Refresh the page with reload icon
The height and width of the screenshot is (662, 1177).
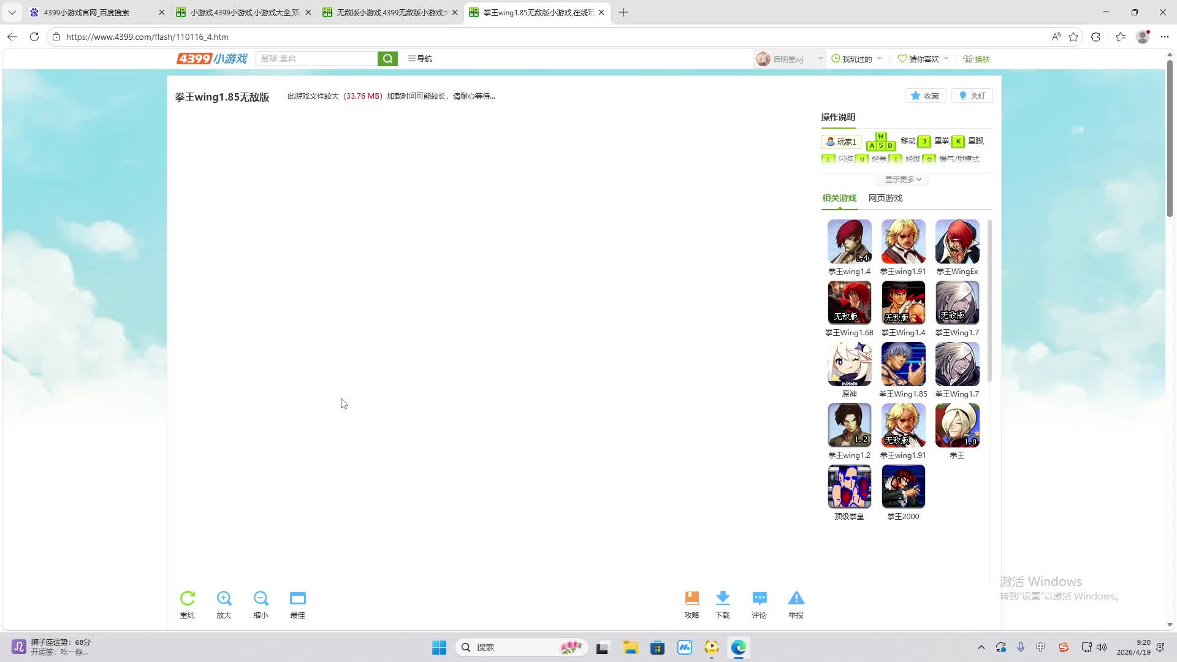coord(34,37)
